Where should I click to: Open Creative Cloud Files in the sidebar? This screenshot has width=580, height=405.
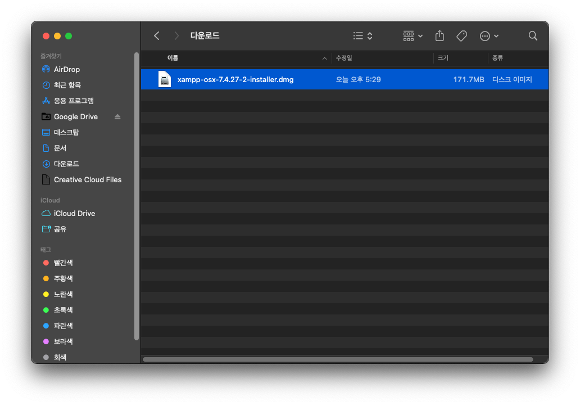(x=87, y=179)
